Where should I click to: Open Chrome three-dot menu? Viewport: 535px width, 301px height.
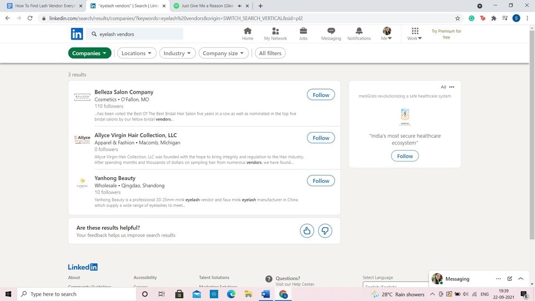pos(527,18)
